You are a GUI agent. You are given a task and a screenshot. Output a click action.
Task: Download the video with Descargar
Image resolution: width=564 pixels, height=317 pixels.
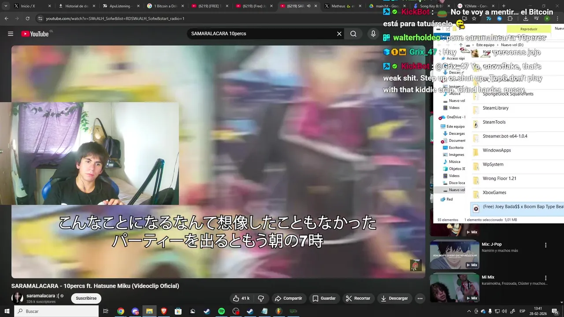tap(395, 298)
